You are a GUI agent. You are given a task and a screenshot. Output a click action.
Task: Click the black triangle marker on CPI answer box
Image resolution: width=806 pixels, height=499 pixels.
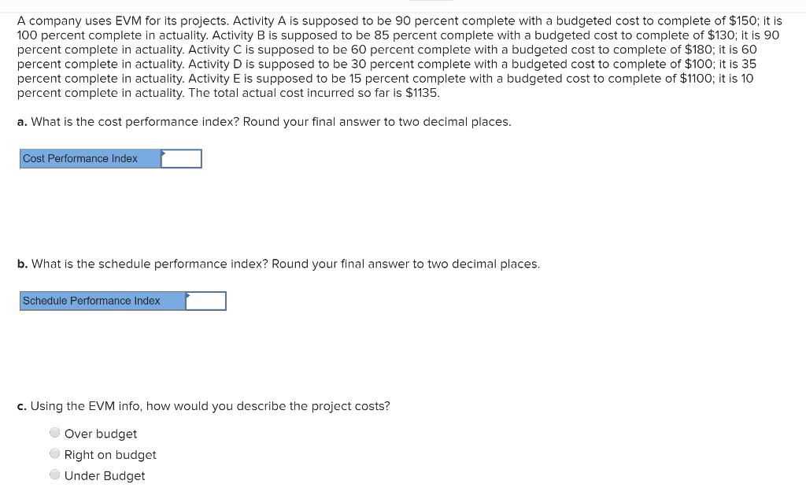(x=163, y=154)
